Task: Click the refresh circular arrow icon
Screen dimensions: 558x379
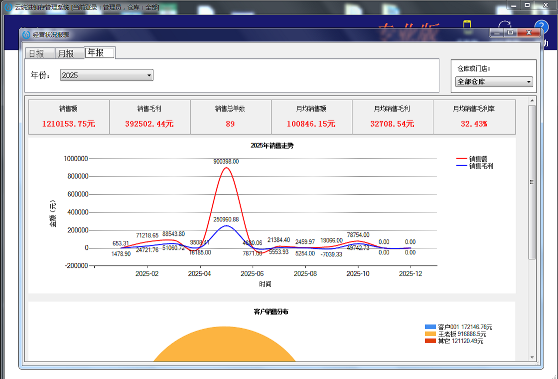Action: [505, 27]
